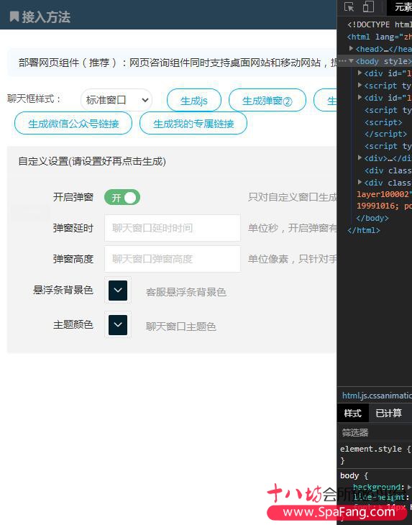The image size is (412, 525).
Task: Click 生成微信公众号链接 button
Action: (x=73, y=124)
